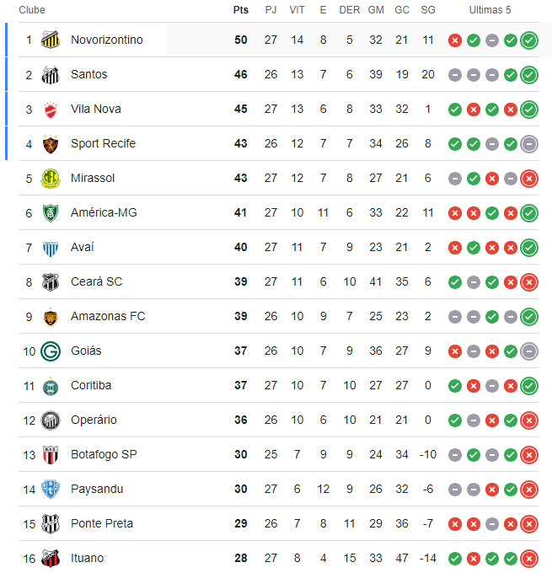Click the Sport Recife crest icon
Image resolution: width=552 pixels, height=573 pixels.
[51, 143]
